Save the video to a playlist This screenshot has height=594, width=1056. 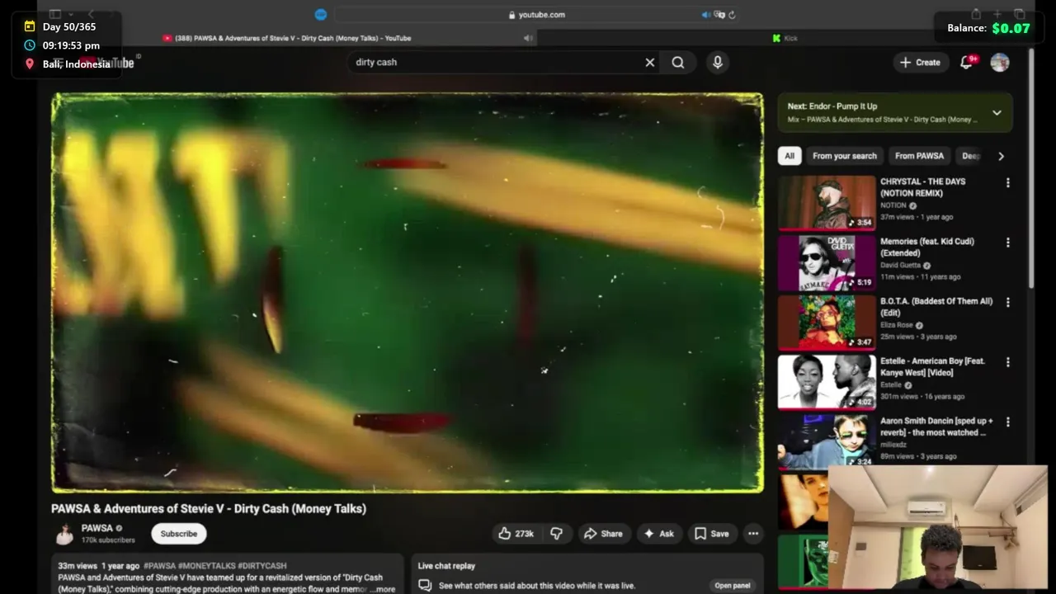[712, 534]
